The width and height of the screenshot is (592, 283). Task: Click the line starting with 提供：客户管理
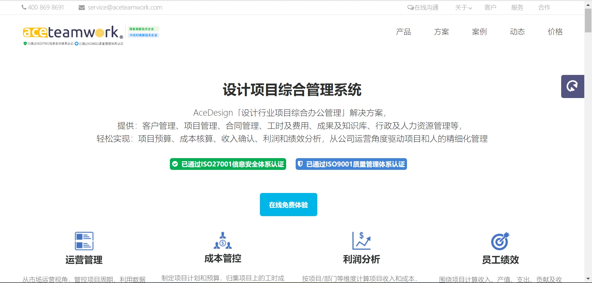290,126
